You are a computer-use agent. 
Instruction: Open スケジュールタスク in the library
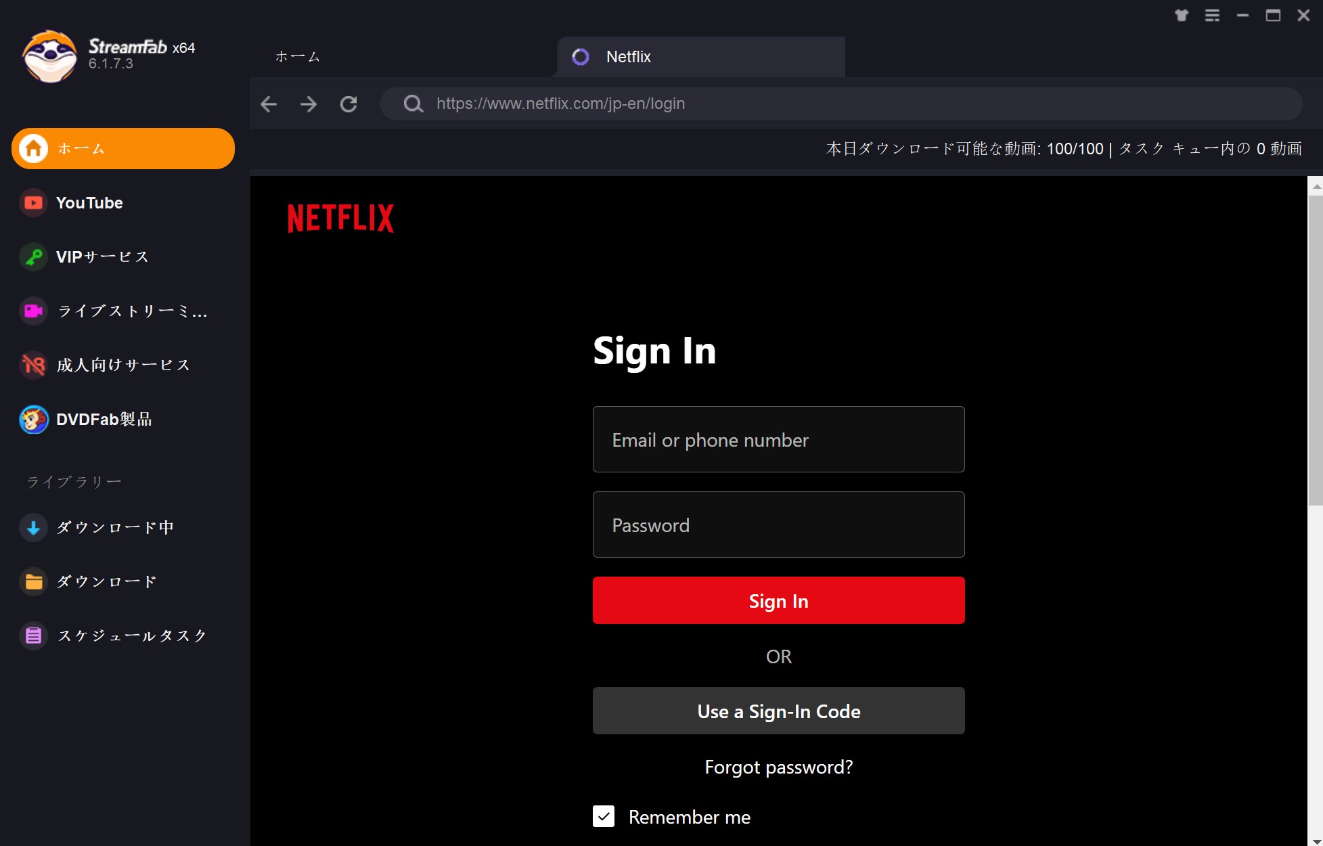tap(123, 636)
